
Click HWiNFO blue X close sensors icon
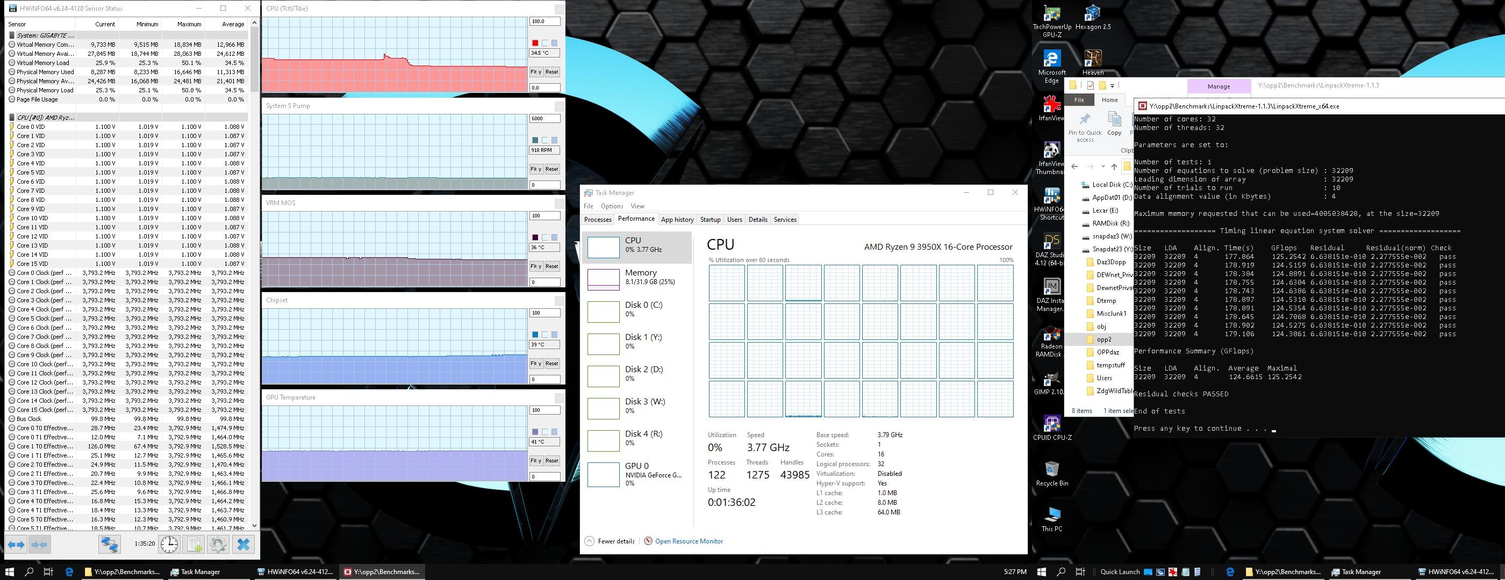click(x=243, y=545)
